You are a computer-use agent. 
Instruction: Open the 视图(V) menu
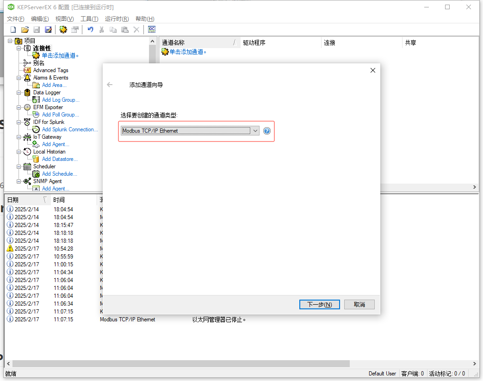point(64,19)
